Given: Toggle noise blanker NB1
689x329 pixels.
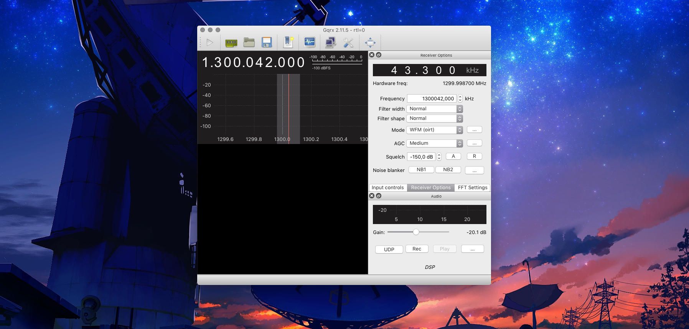Looking at the screenshot, I should 421,170.
